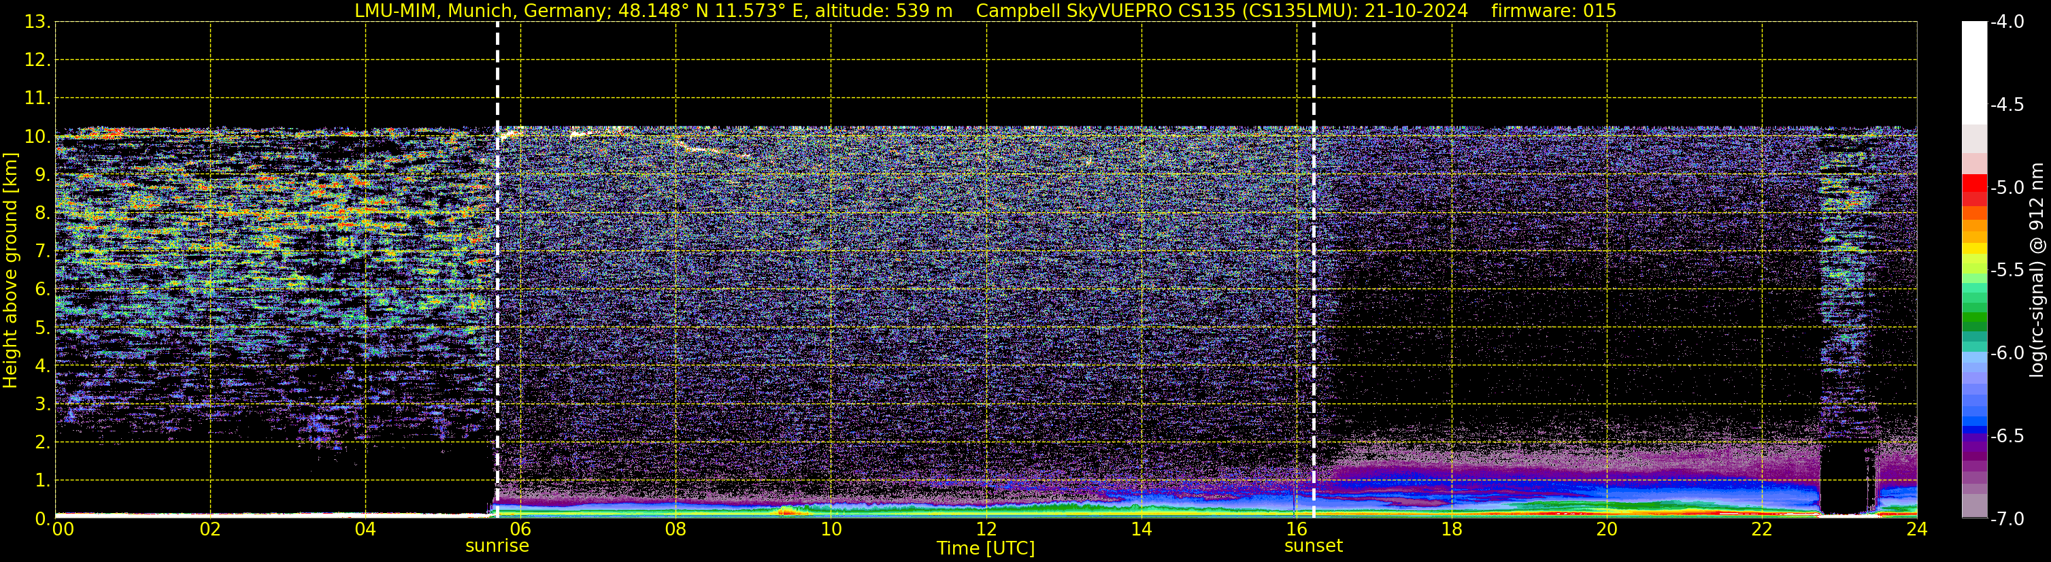
Task: Click the '14' tick label on time axis
Action: pos(1141,529)
